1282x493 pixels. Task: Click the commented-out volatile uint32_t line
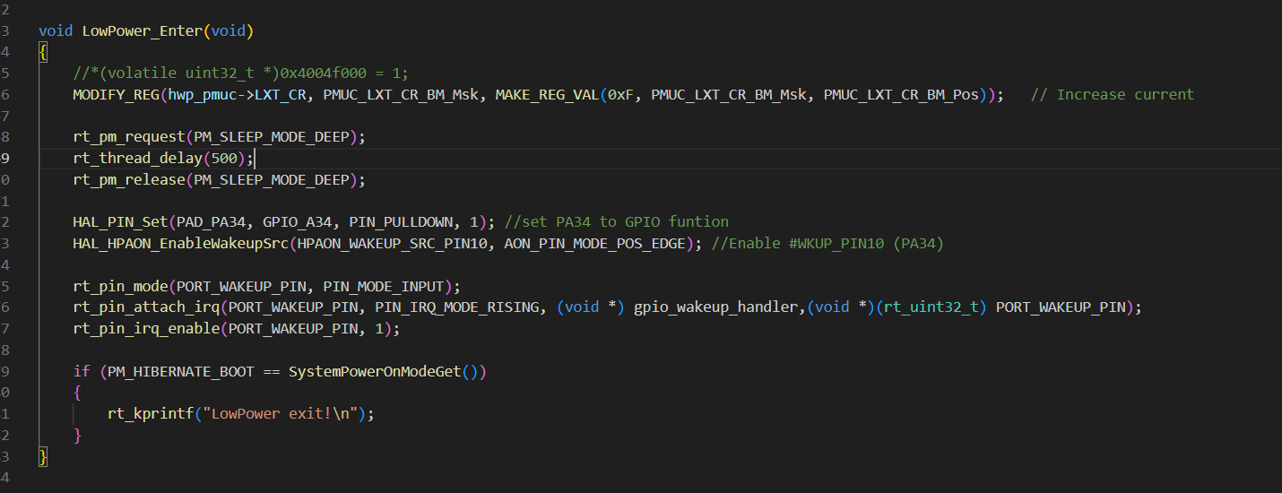point(240,74)
